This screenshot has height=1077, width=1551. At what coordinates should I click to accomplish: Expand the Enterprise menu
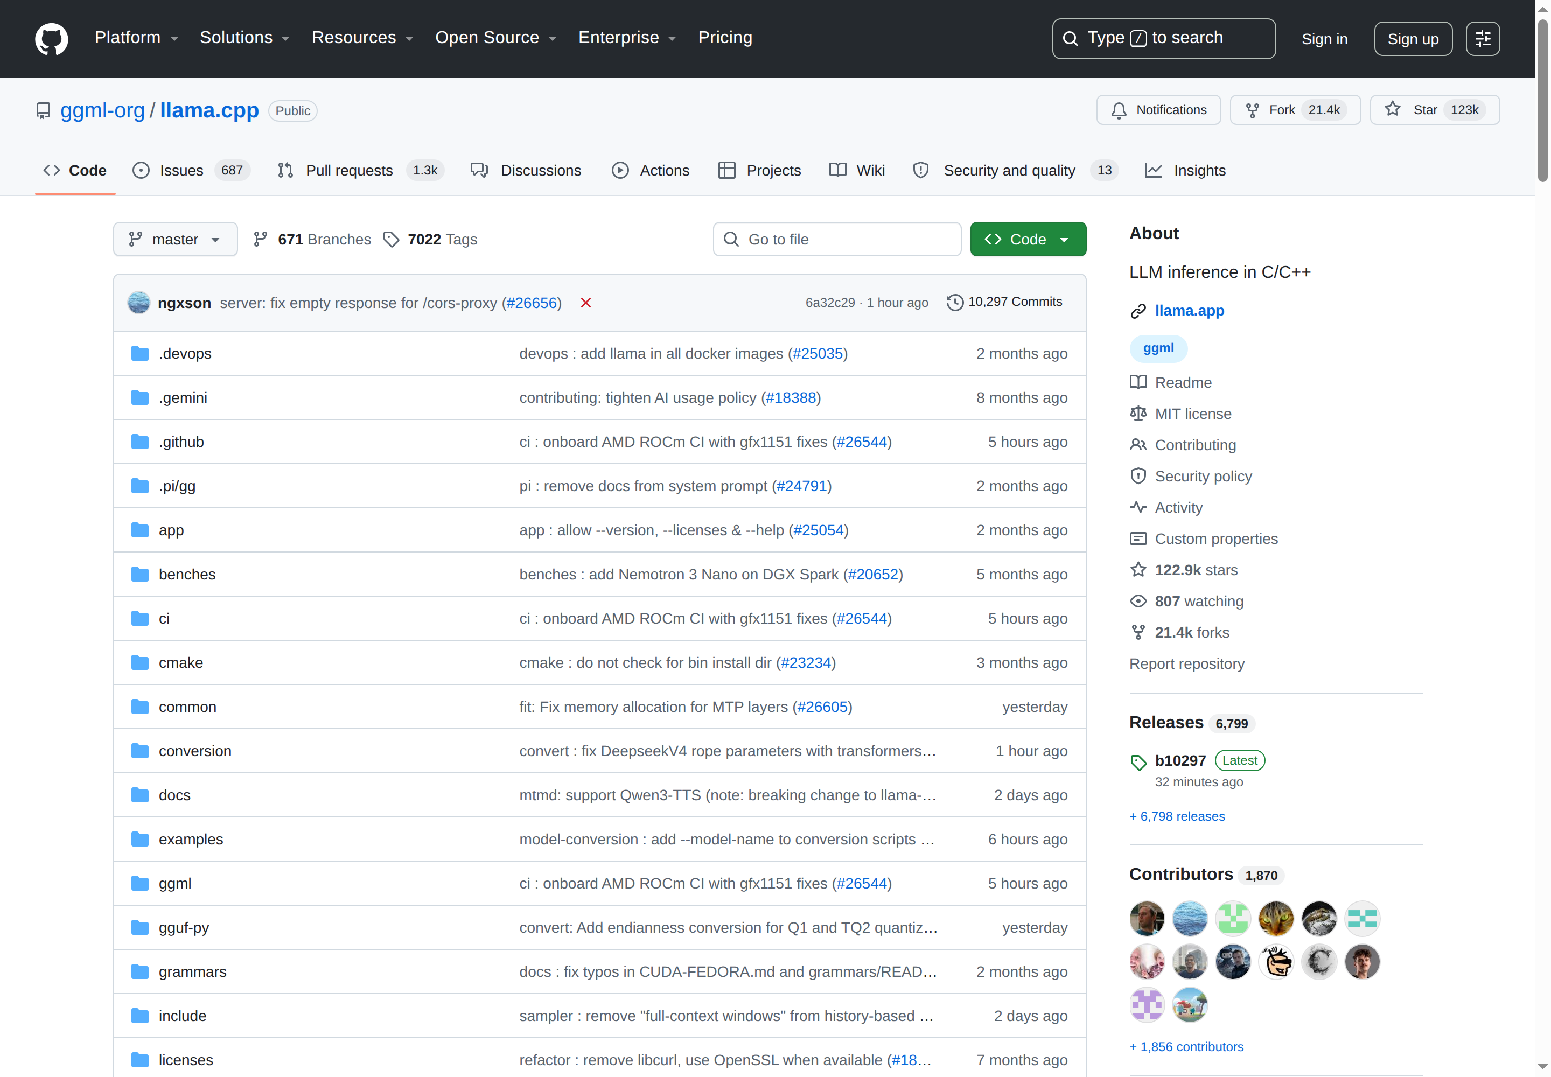pyautogui.click(x=627, y=38)
